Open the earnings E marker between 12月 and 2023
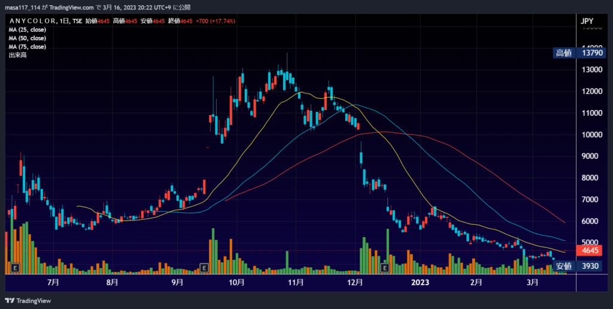Screen dimensions: 613x309 click(x=385, y=268)
